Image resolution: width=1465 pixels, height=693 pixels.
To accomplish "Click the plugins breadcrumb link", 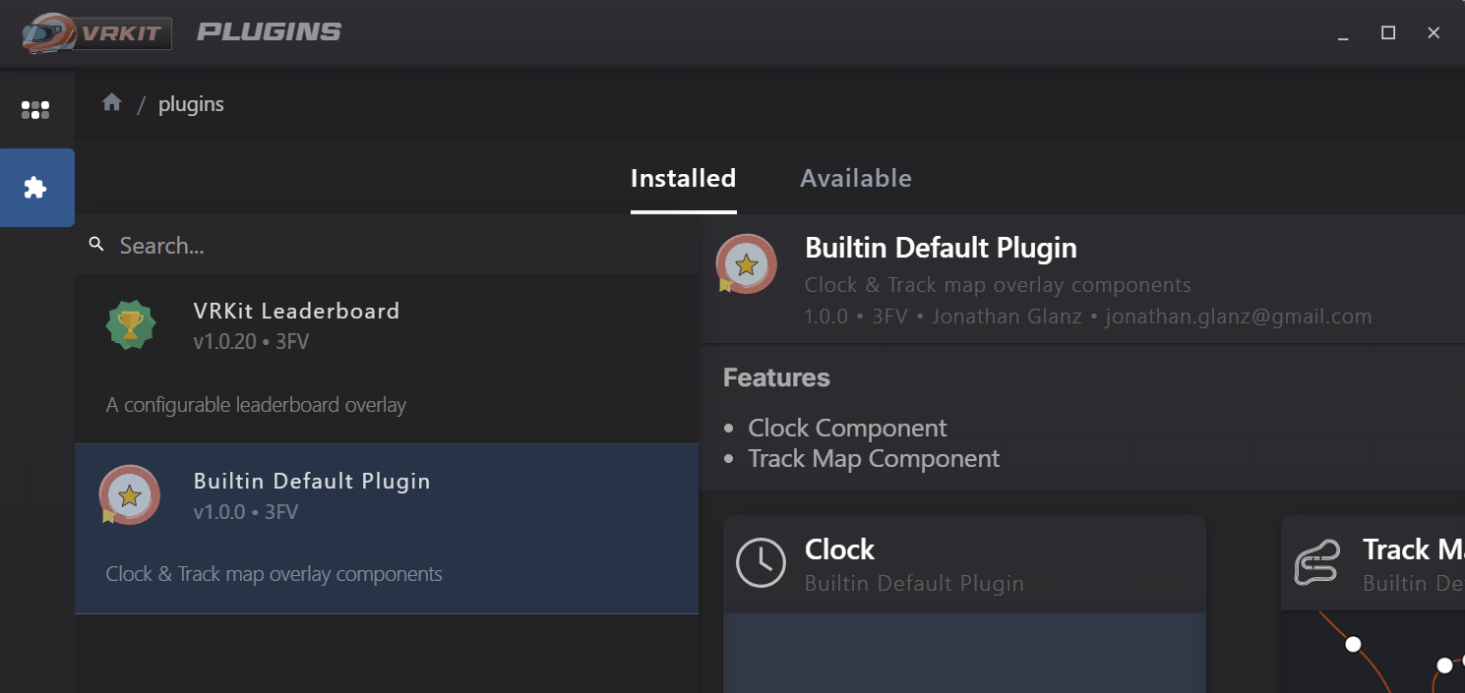I will tap(191, 103).
